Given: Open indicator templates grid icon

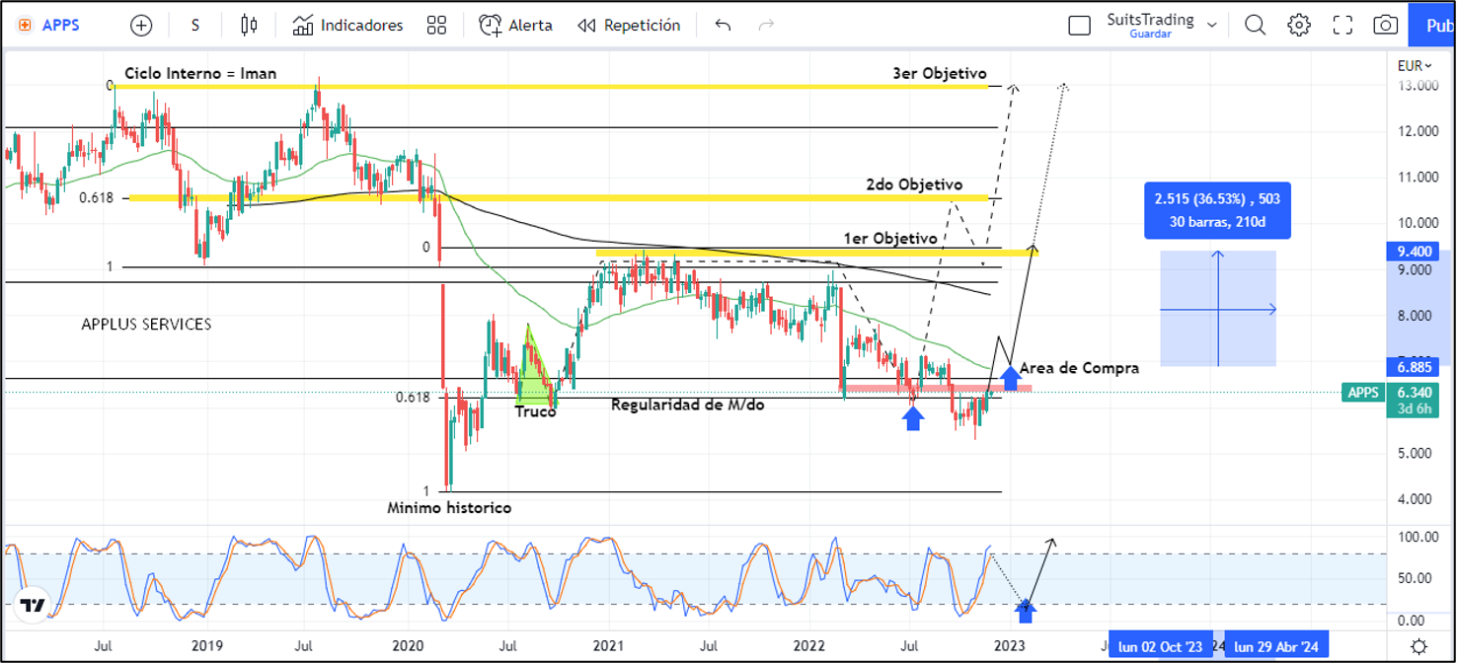Looking at the screenshot, I should coord(436,26).
